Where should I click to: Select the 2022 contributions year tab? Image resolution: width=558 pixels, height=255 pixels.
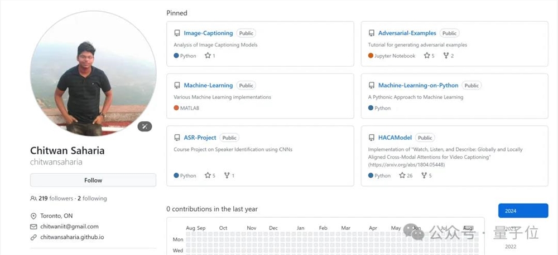(511, 247)
